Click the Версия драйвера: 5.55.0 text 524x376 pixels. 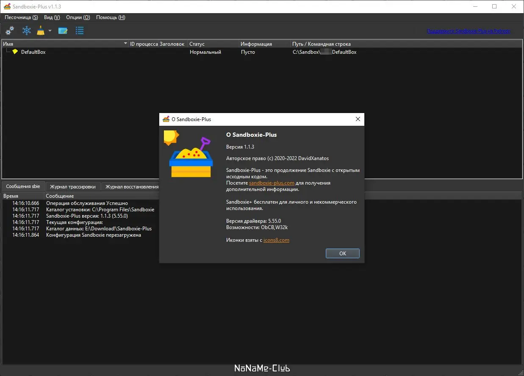tap(254, 221)
